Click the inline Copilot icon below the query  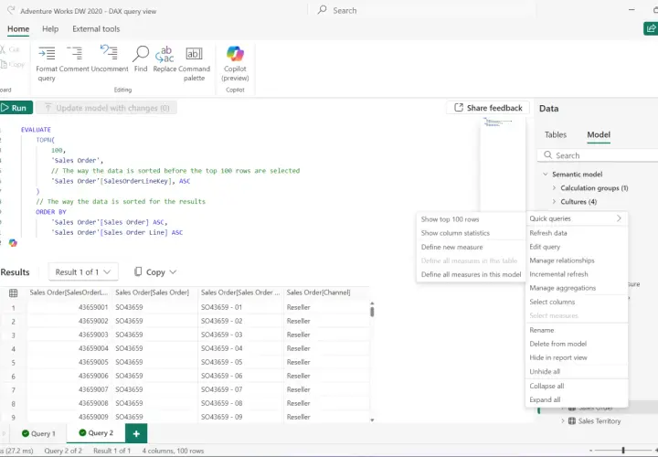[x=13, y=242]
